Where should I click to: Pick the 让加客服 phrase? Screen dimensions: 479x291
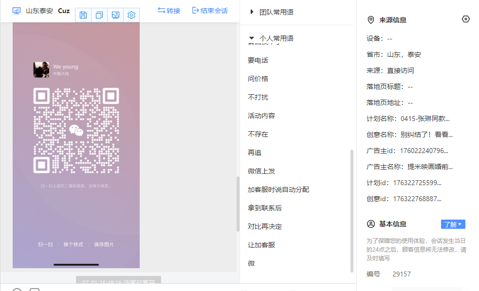261,245
